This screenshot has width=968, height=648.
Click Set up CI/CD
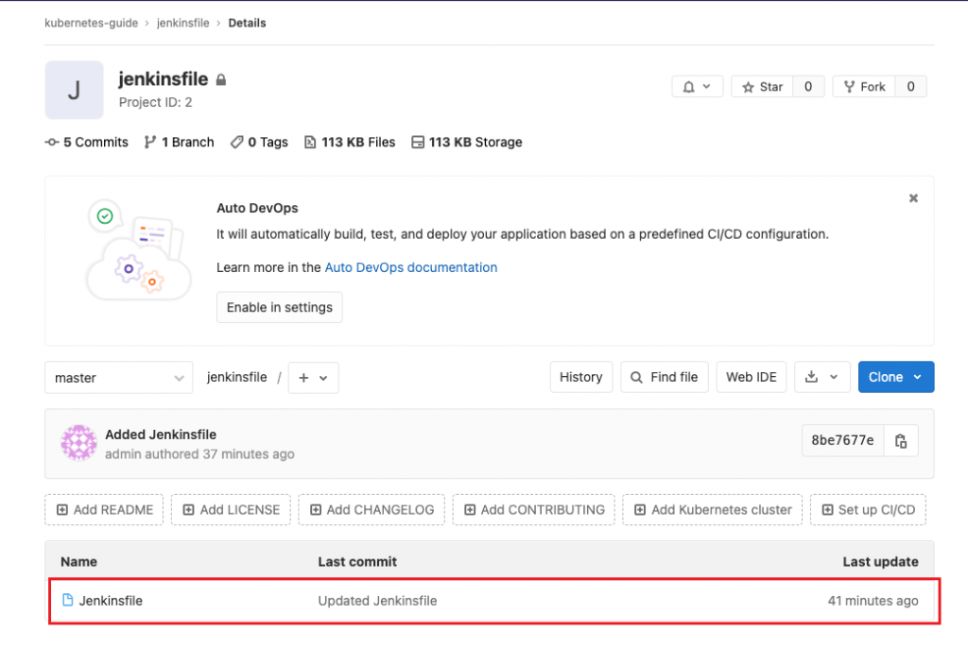(x=868, y=510)
